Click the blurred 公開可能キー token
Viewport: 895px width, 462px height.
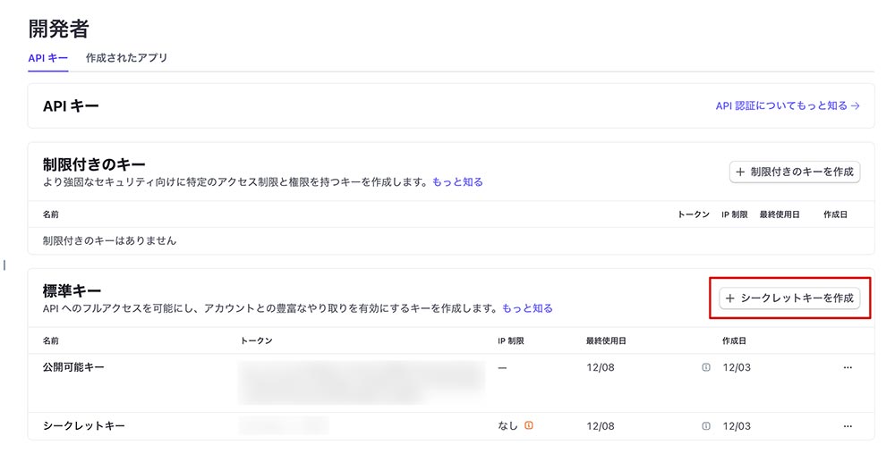tap(362, 382)
